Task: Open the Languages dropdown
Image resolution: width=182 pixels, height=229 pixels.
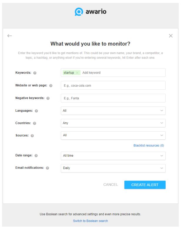Action: tap(113, 111)
